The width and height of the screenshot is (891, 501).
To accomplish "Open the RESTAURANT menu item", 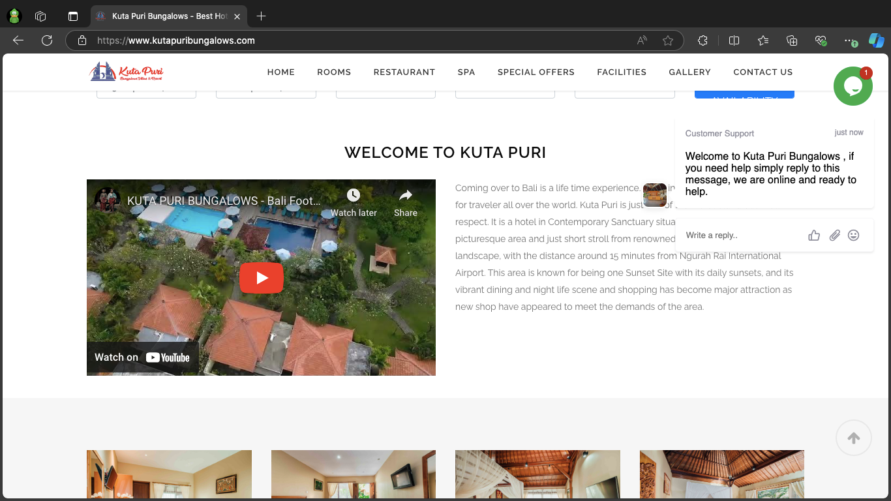I will pos(404,72).
